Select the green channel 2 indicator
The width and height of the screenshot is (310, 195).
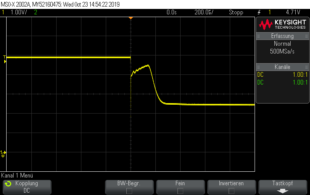point(36,12)
